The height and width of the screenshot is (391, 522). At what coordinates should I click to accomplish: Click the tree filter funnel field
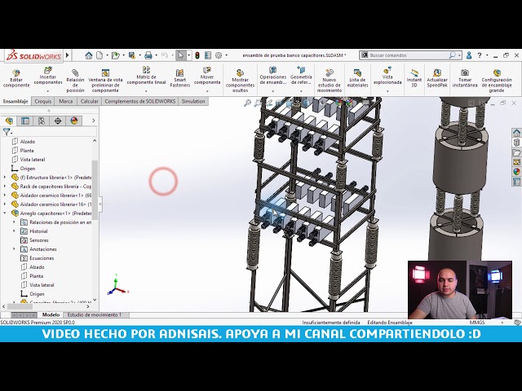50,132
